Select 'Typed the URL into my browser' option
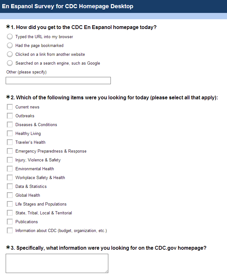The height and width of the screenshot is (279, 227). (x=10, y=37)
